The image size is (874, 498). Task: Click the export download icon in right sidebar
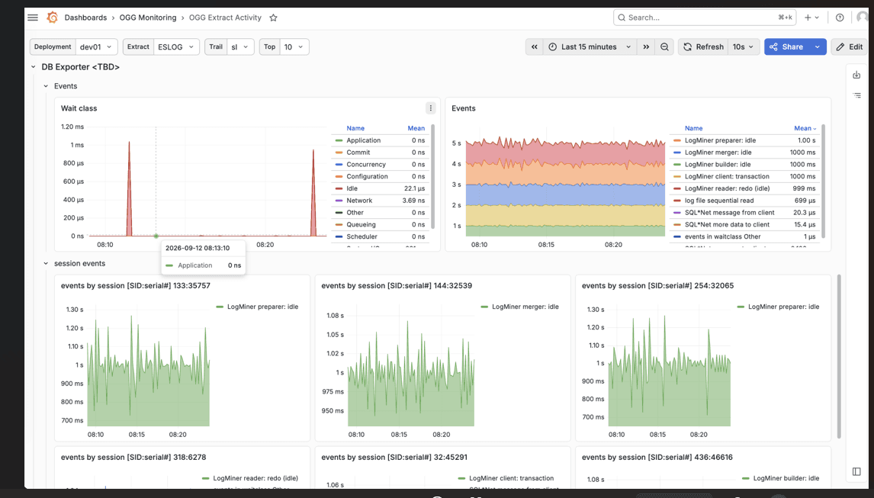click(x=856, y=75)
